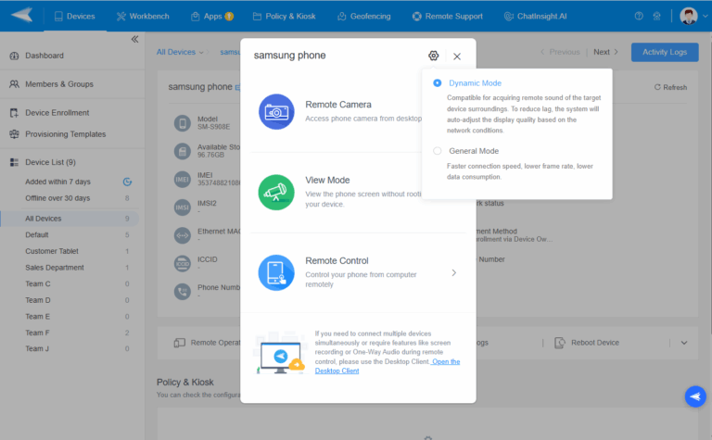Click the IMEI icon
Image resolution: width=712 pixels, height=440 pixels.
[x=183, y=180]
